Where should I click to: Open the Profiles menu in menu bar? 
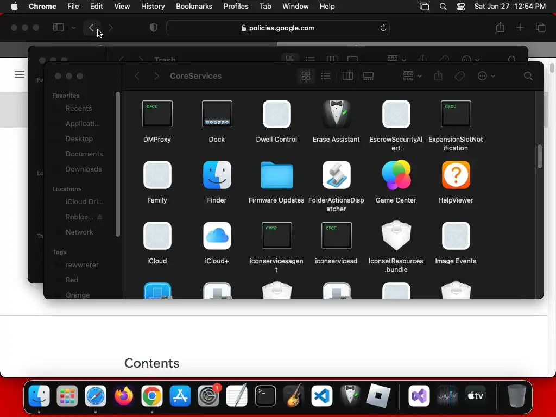pyautogui.click(x=236, y=7)
